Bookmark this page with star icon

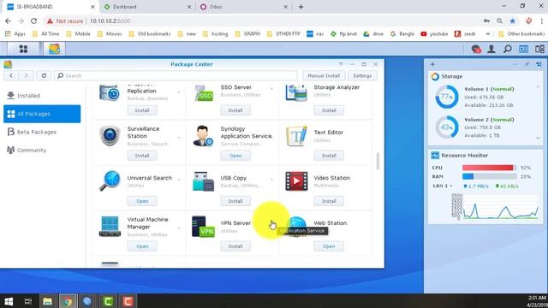tap(512, 21)
